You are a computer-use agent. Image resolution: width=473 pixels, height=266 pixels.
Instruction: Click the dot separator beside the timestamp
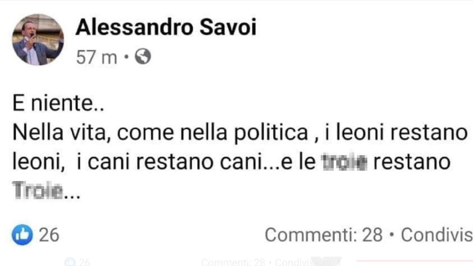pyautogui.click(x=126, y=58)
